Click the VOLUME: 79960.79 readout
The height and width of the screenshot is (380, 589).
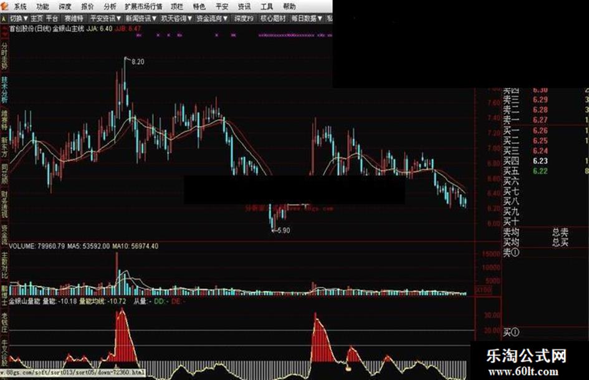tap(37, 246)
